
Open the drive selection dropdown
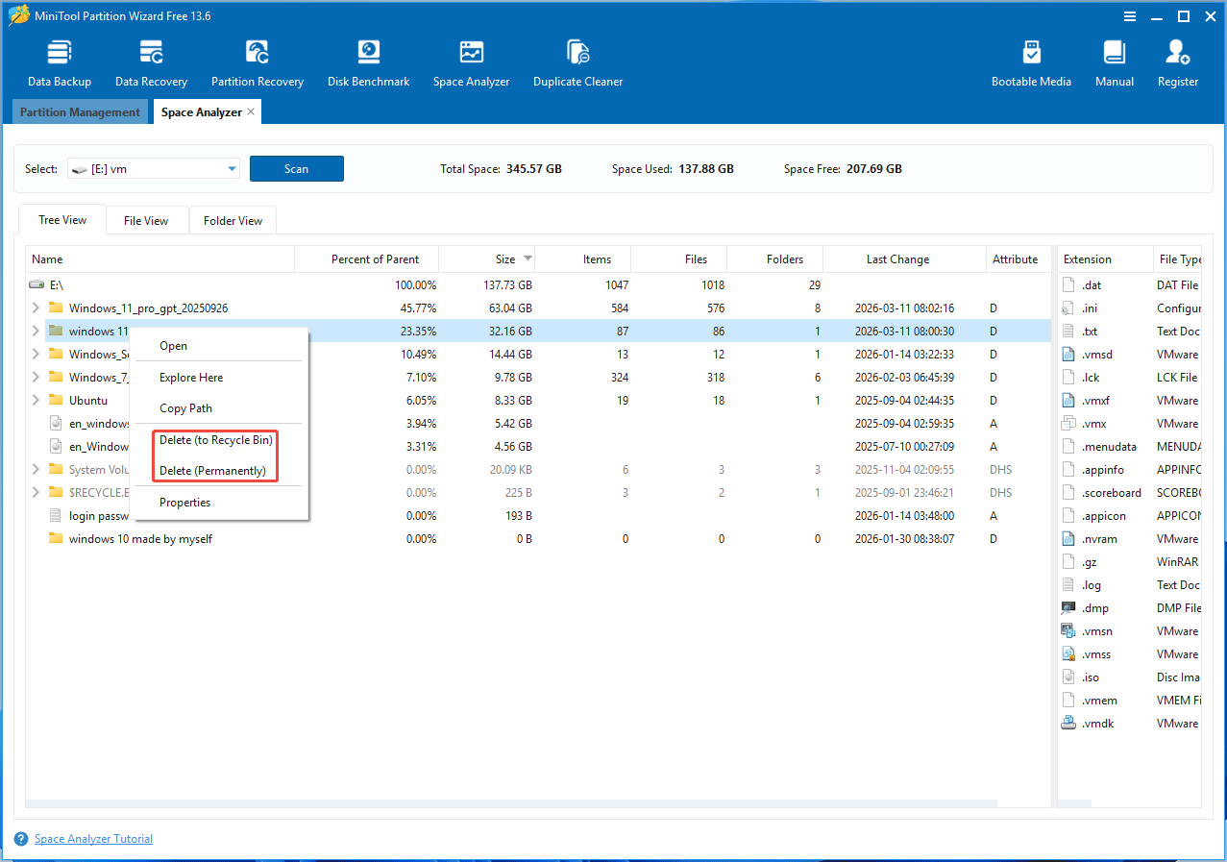click(230, 168)
